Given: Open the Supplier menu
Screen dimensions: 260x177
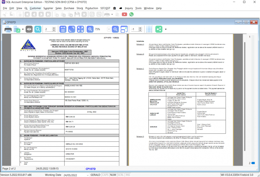Looking at the screenshot, I should (x=48, y=8).
